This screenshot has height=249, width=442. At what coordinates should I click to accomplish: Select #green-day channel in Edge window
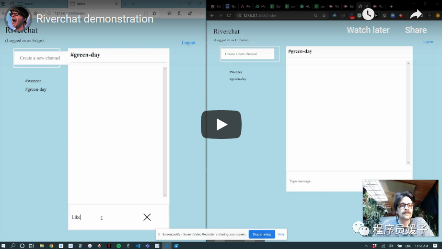[36, 90]
